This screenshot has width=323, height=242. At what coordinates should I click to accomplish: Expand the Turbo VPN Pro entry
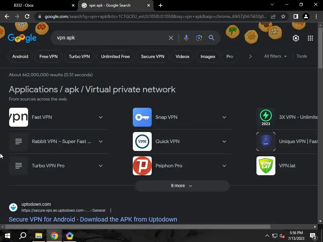101,166
